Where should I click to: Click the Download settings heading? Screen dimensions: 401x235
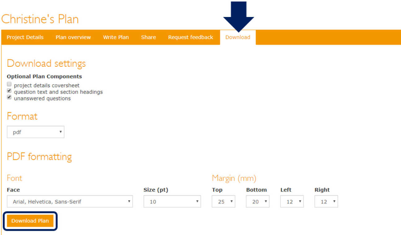pos(46,63)
